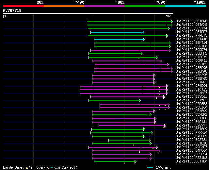Select label UniRef100_A9PIL0

click(191, 46)
